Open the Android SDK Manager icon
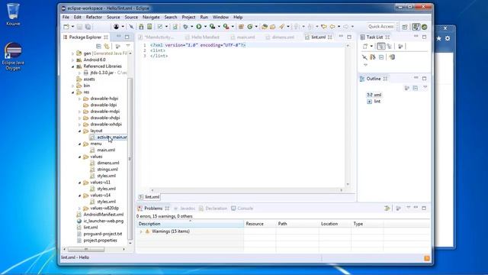 pos(141,27)
